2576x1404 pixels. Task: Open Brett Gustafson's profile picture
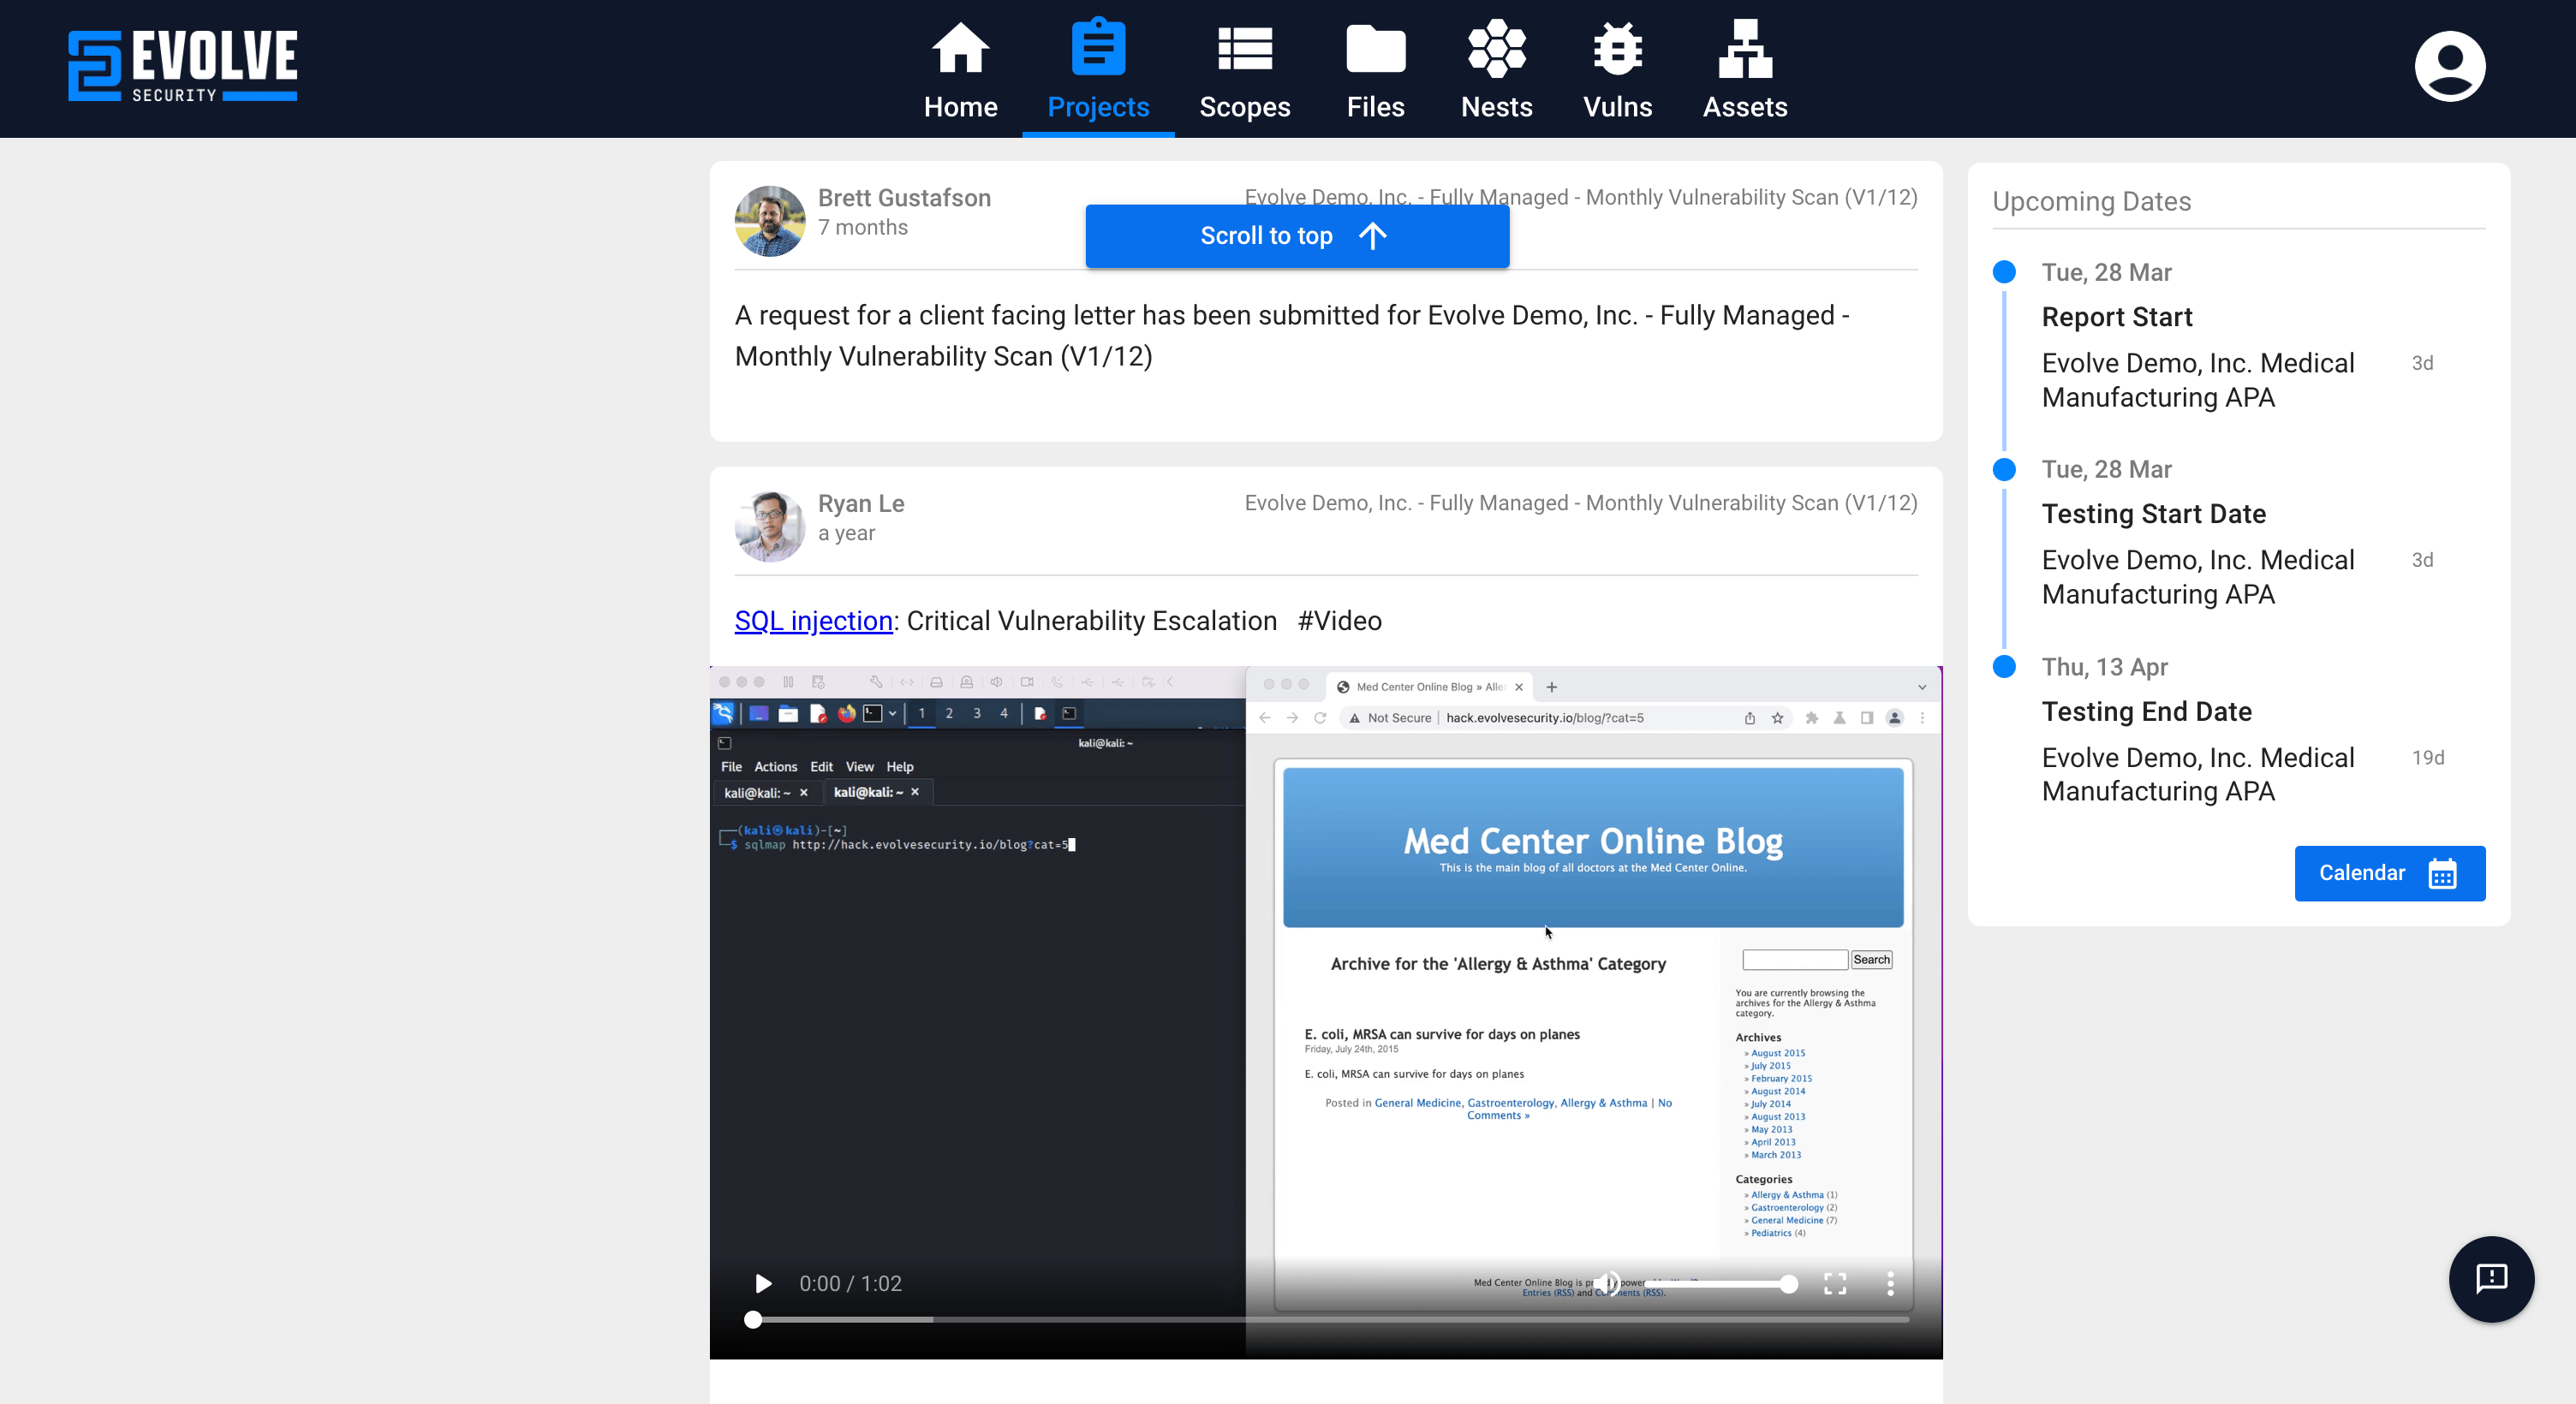770,221
